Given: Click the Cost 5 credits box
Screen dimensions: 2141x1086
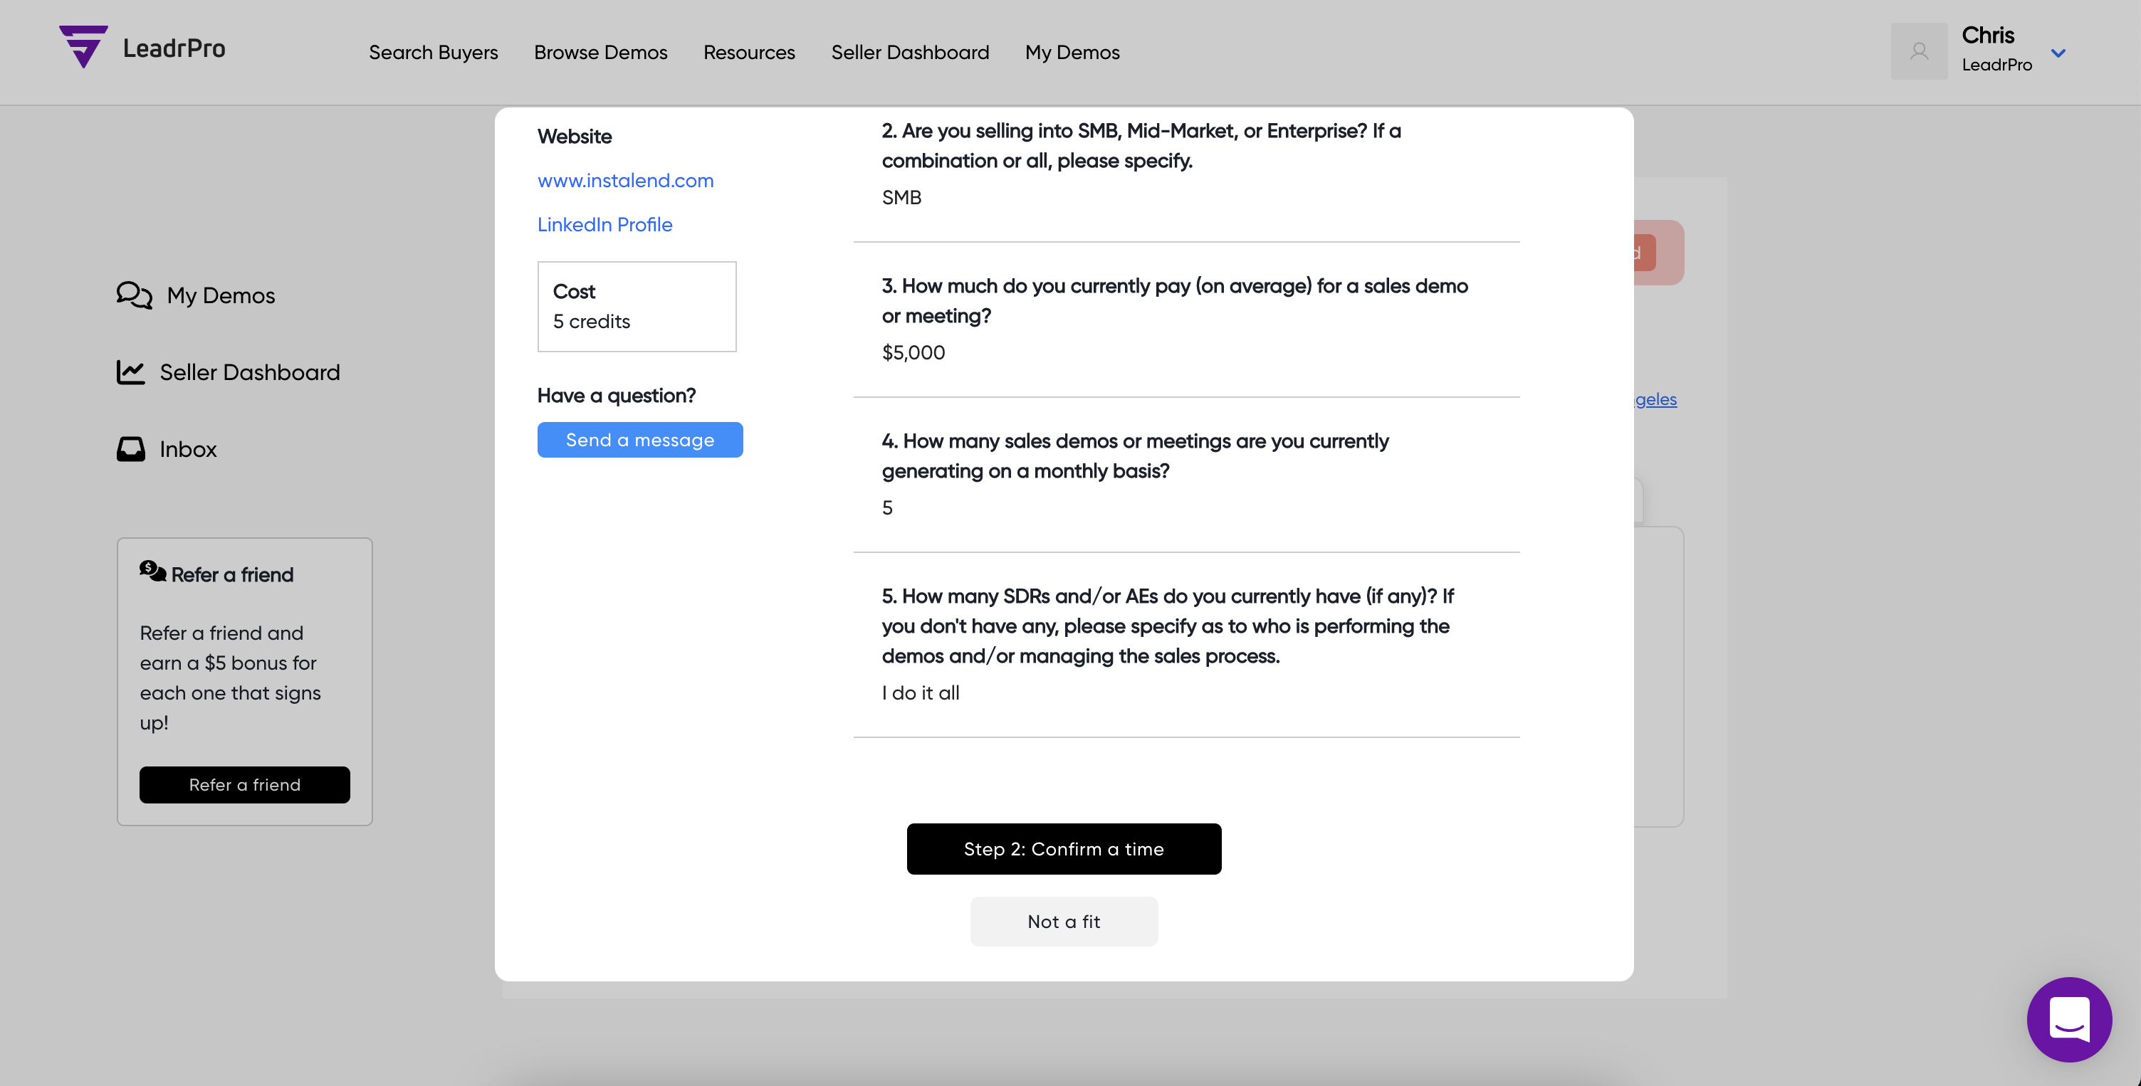Looking at the screenshot, I should (x=637, y=307).
